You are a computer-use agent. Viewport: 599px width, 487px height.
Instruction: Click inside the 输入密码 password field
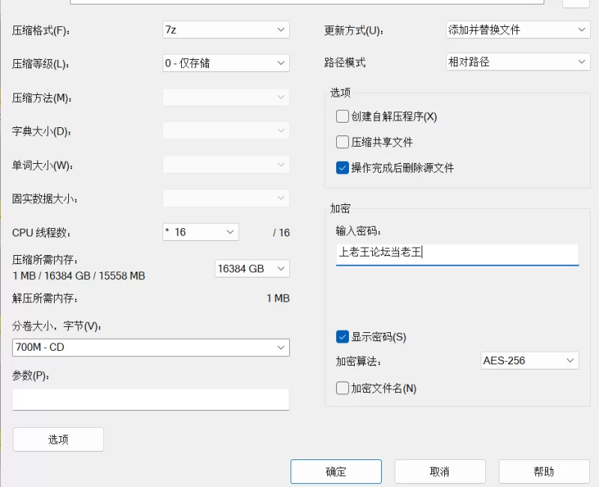[x=457, y=254]
